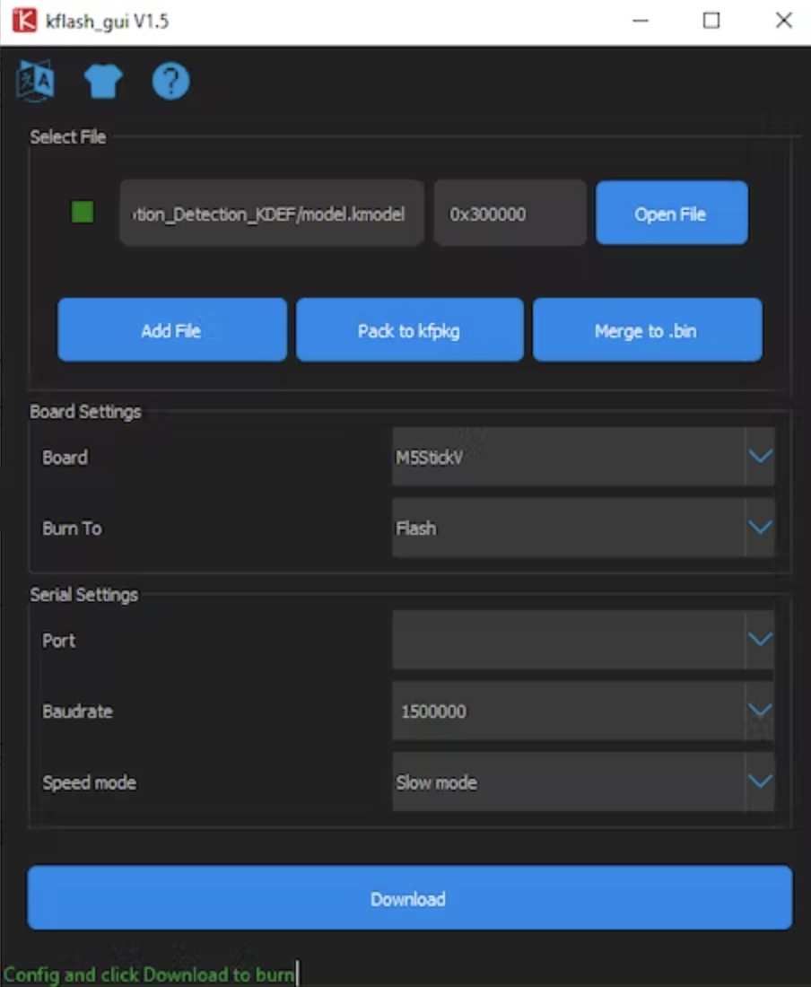Toggle the green file enable checkbox
This screenshot has width=811, height=987.
click(x=83, y=213)
